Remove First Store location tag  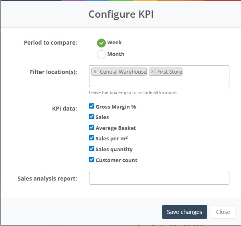coord(152,72)
